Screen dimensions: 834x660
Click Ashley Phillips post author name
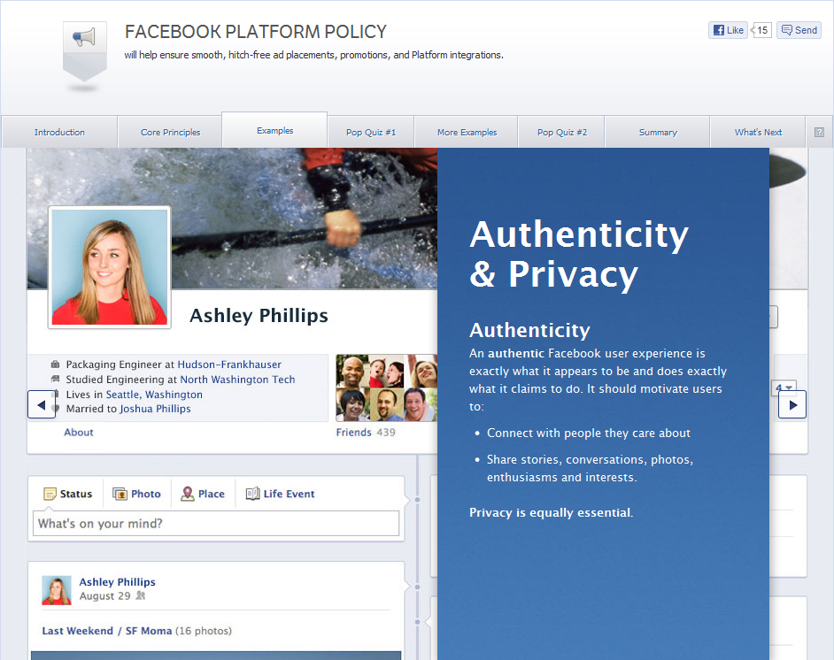tap(117, 582)
